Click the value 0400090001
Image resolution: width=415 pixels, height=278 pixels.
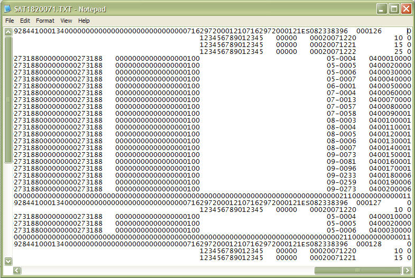pos(390,114)
